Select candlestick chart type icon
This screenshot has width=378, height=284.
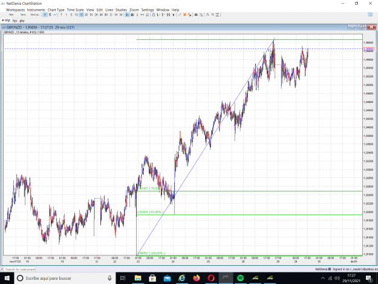click(x=45, y=15)
